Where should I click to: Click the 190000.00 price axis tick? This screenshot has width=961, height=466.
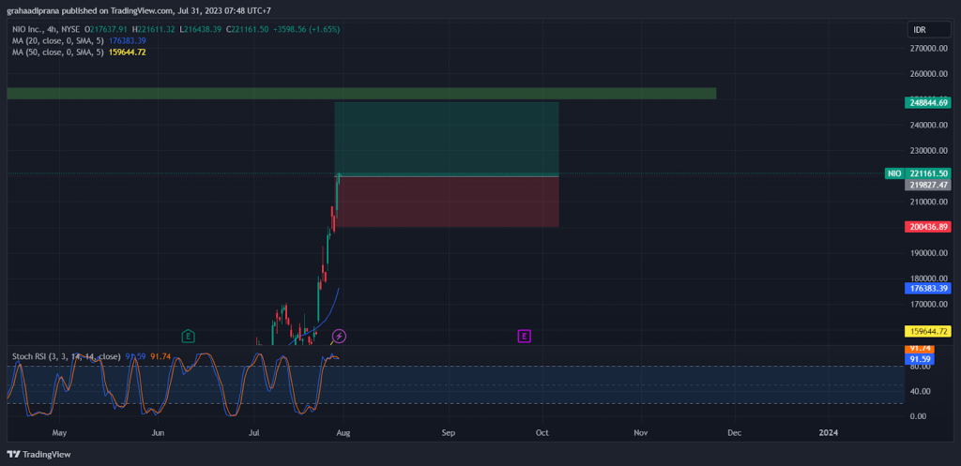click(930, 253)
